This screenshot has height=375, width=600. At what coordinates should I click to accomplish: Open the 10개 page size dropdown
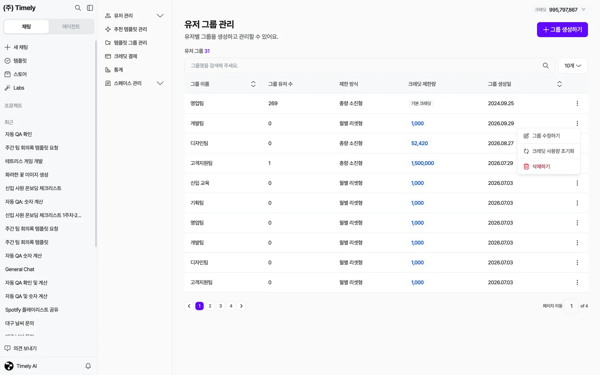573,66
